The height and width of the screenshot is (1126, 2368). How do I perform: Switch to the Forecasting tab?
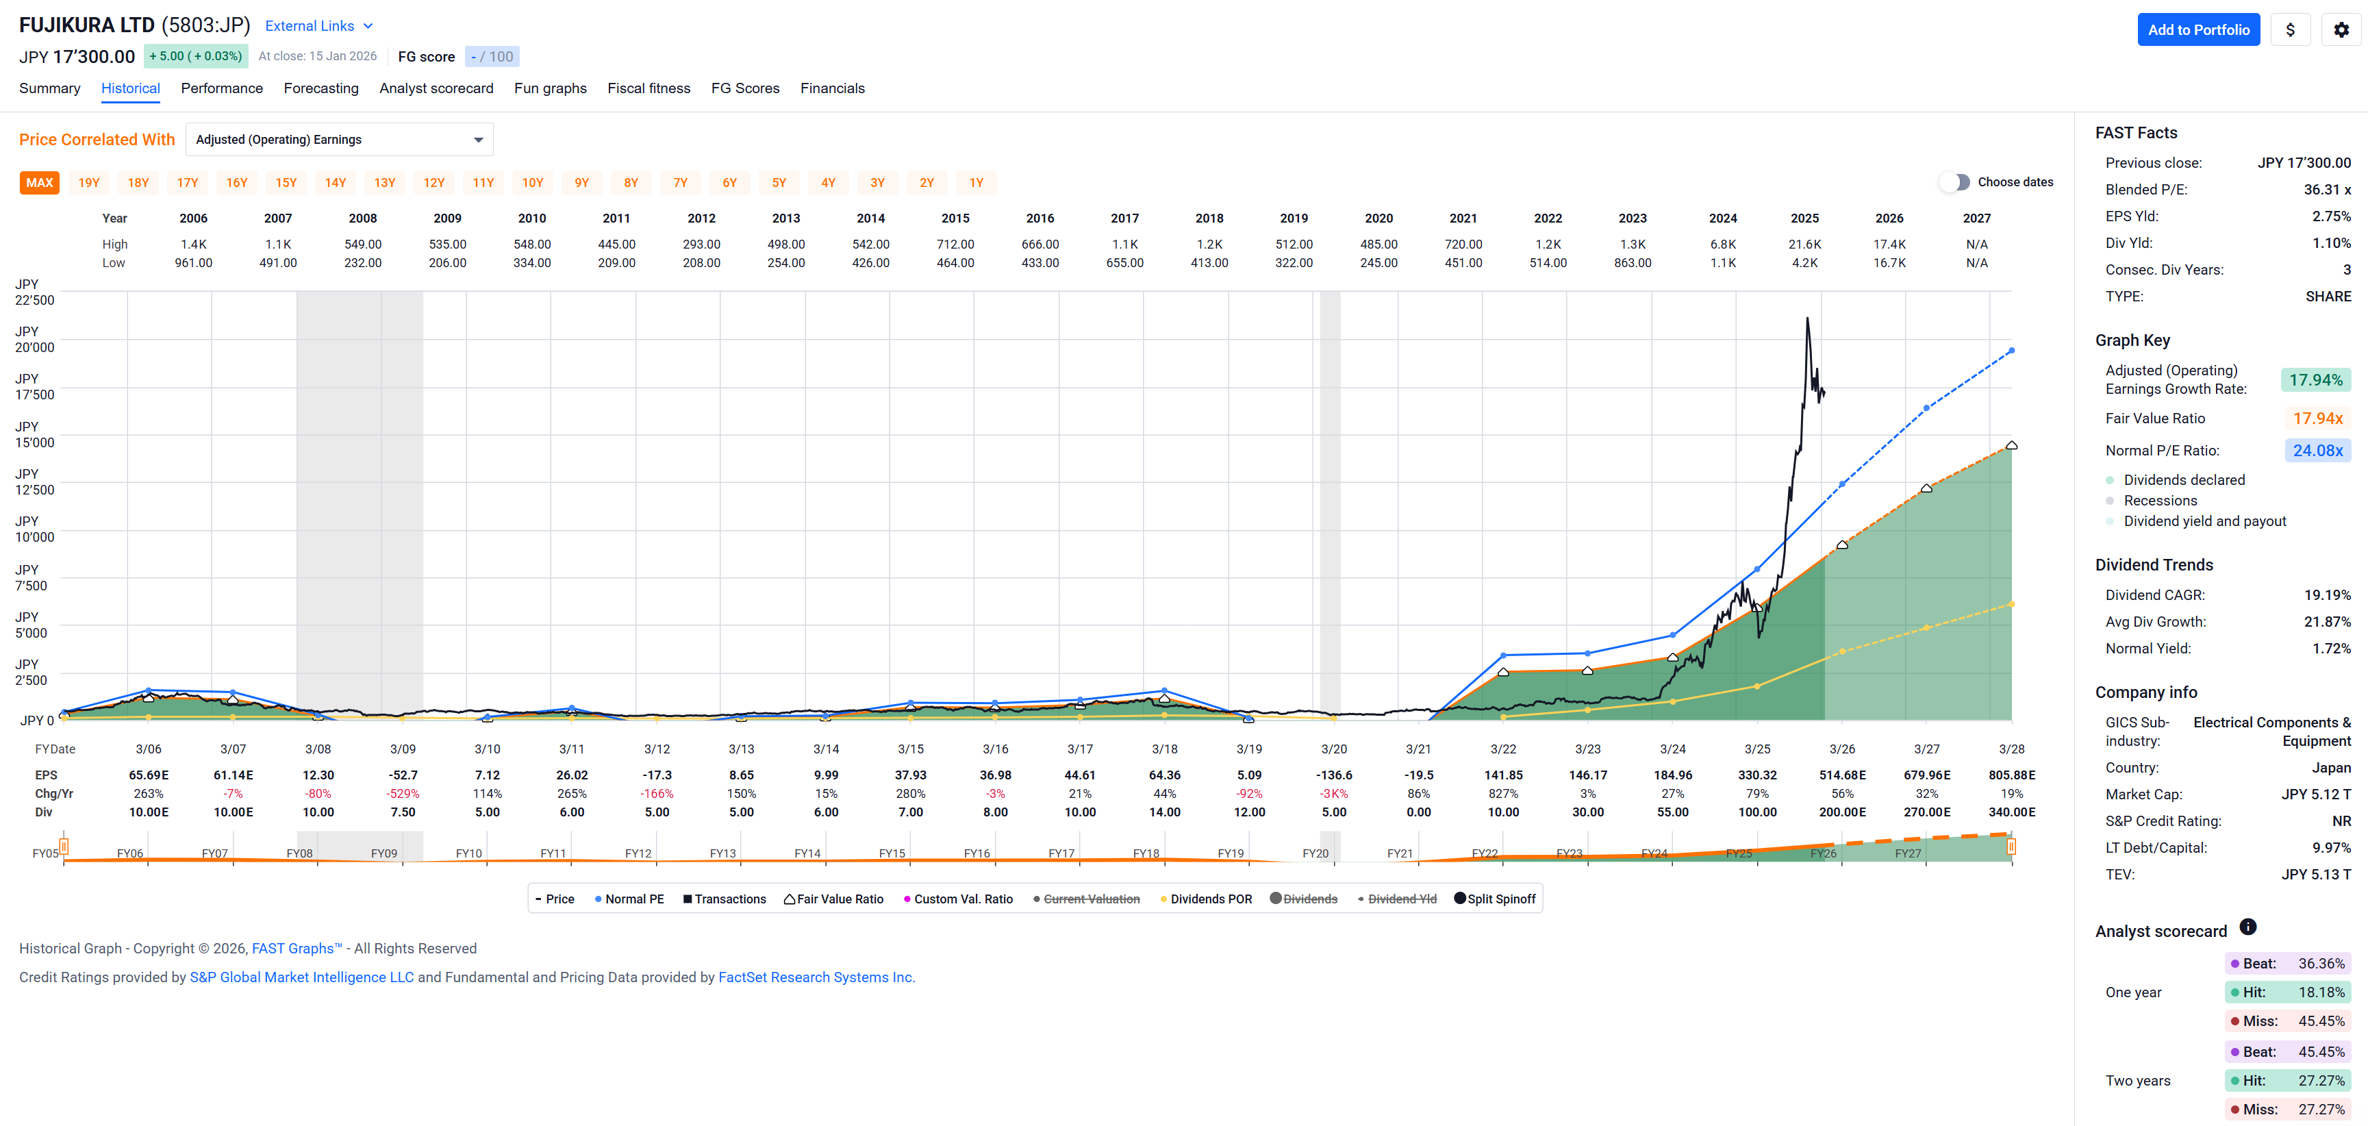[320, 88]
